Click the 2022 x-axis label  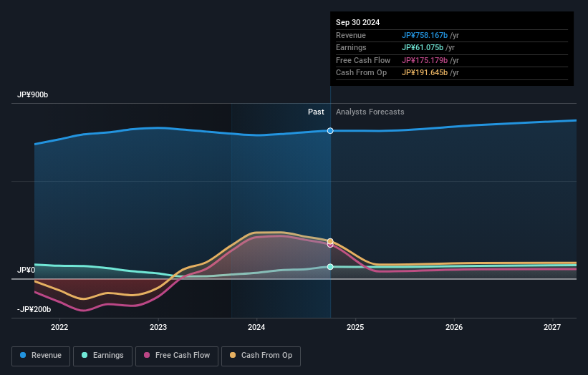click(x=59, y=328)
